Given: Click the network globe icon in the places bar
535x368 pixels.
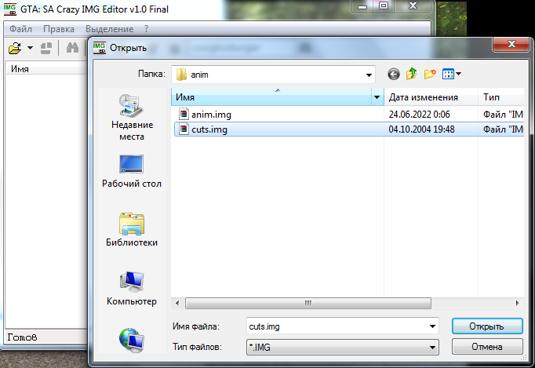Looking at the screenshot, I should point(132,340).
